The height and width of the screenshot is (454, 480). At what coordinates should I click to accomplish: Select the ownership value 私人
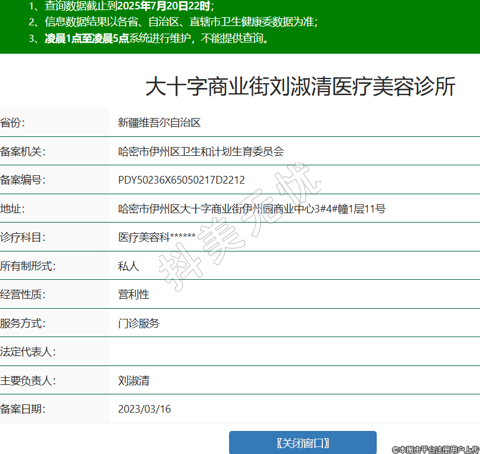[x=128, y=266]
